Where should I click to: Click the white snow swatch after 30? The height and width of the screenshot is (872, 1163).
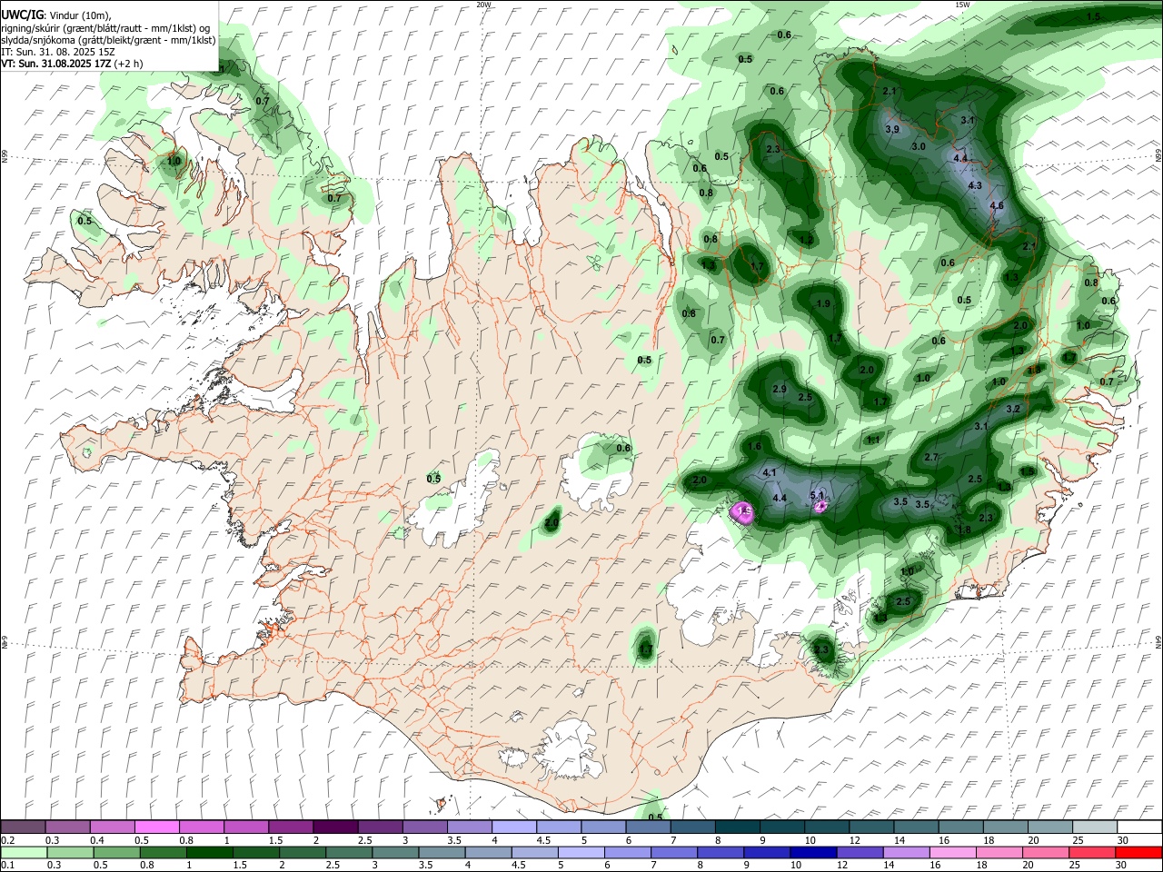point(1139,827)
